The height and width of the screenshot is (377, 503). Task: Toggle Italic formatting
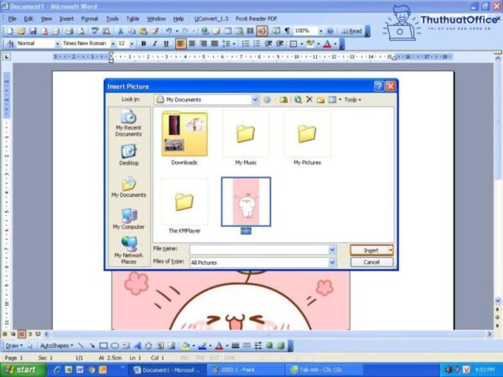pos(155,44)
